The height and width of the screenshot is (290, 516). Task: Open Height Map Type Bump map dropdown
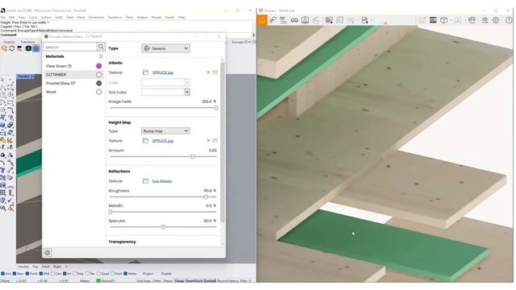[165, 130]
